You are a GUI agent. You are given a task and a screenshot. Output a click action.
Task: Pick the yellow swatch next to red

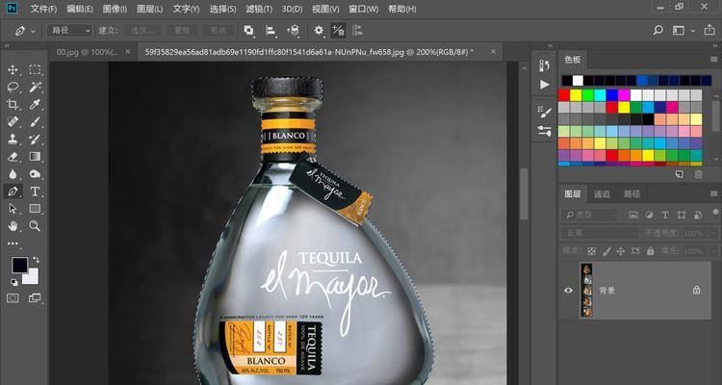576,95
